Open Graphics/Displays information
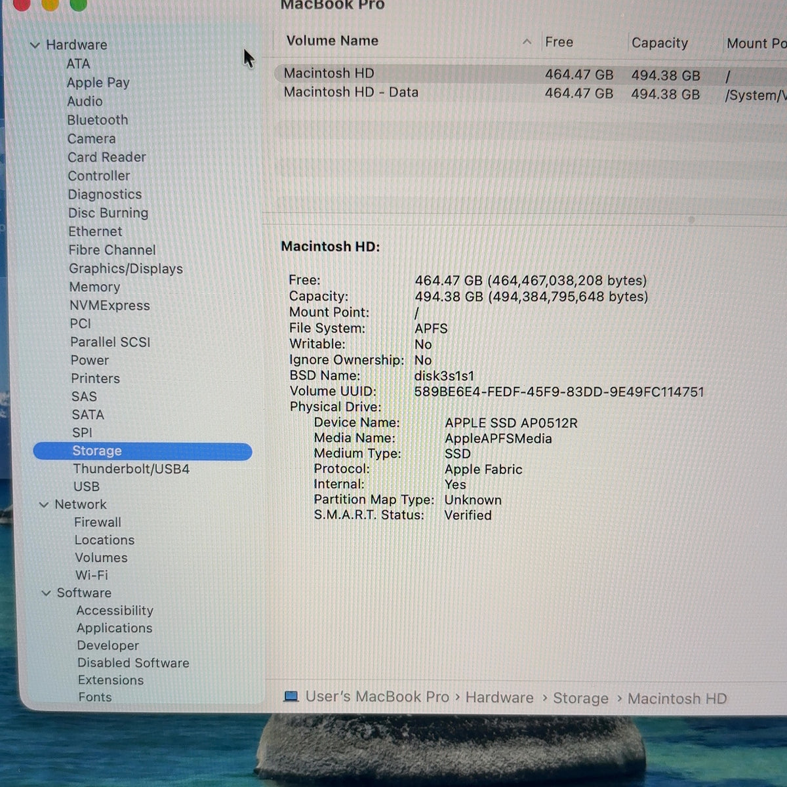 125,268
